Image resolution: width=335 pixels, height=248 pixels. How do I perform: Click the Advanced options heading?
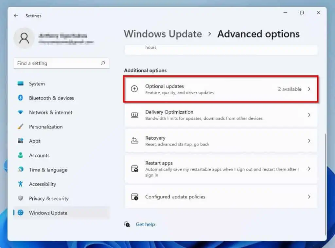point(258,34)
